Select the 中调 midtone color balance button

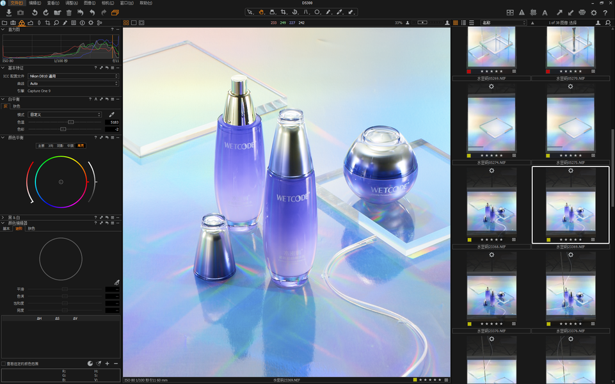click(x=70, y=145)
